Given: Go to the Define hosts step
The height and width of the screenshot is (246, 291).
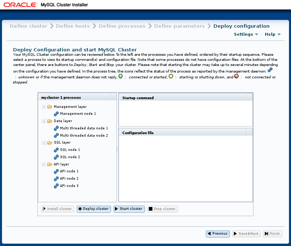Looking at the screenshot, I should click(x=73, y=26).
